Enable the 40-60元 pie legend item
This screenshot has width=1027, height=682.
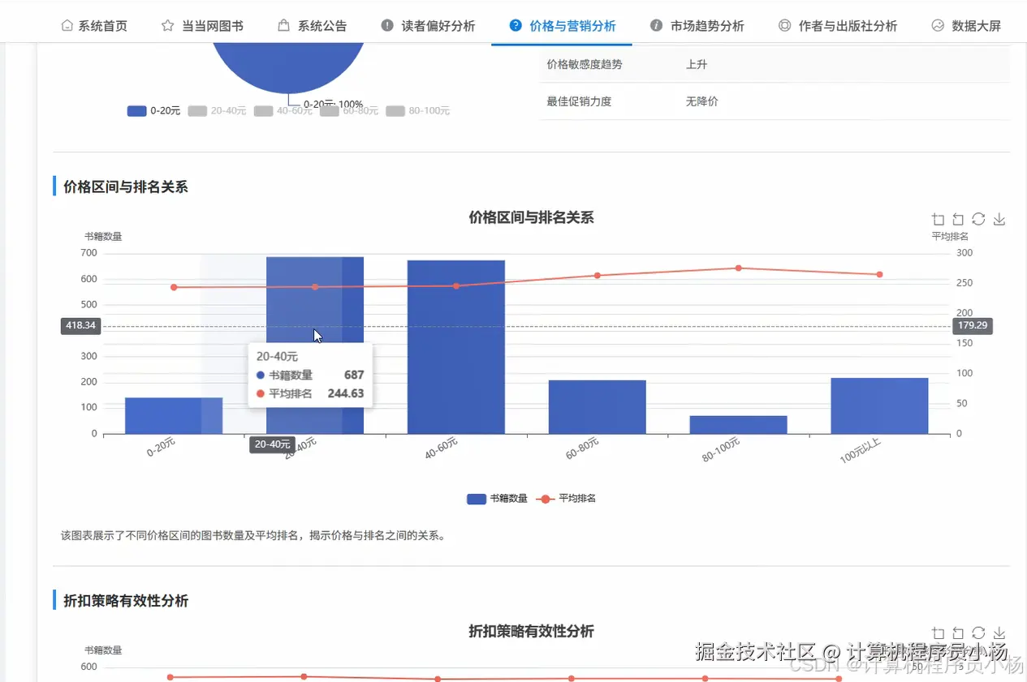(283, 111)
